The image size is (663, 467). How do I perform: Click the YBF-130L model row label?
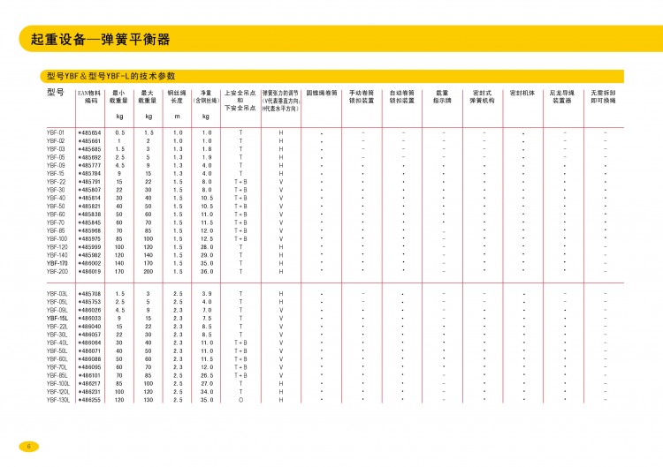58,400
